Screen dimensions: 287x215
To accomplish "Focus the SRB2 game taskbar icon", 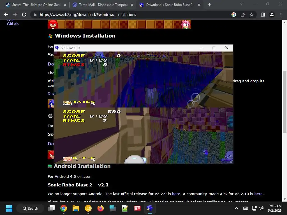I will tap(150, 208).
